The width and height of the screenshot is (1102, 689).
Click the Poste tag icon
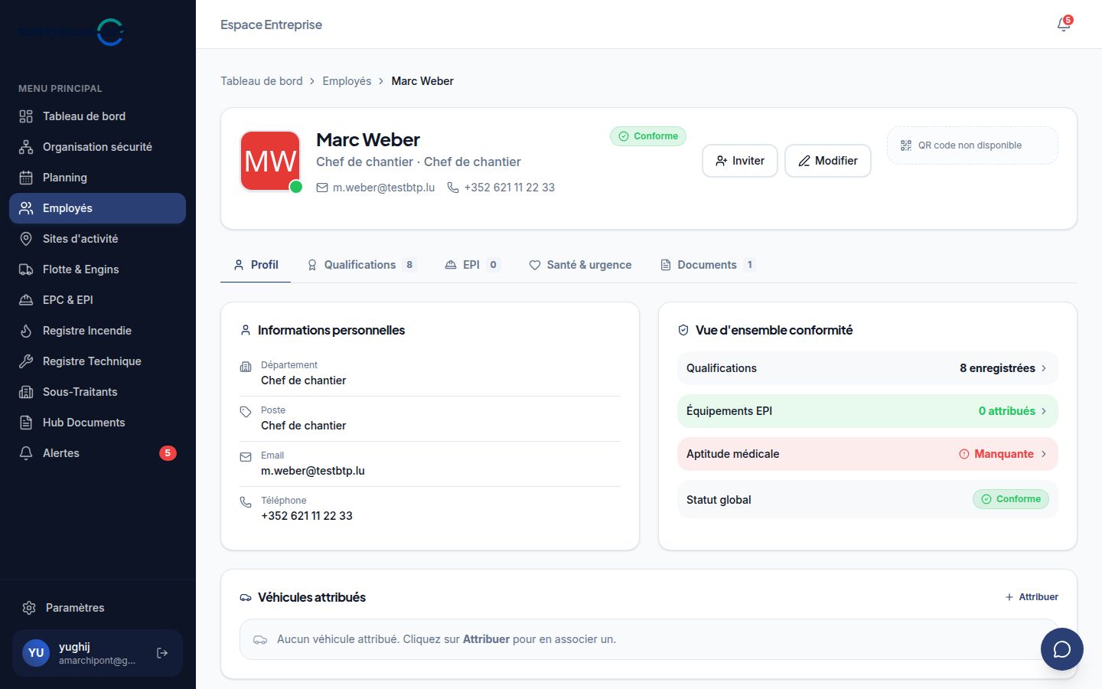[x=246, y=412]
